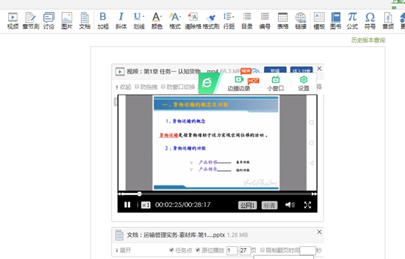Switch video line via 公网1 button

click(x=248, y=205)
